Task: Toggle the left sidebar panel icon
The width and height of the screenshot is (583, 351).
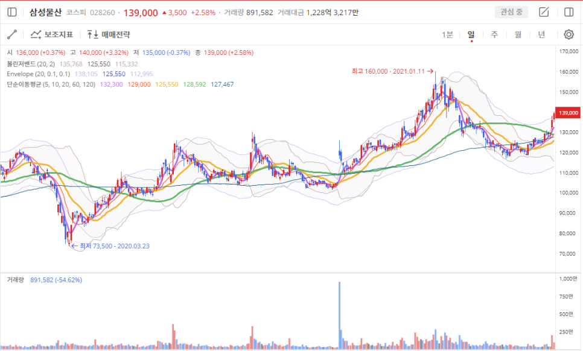Action: (12, 12)
